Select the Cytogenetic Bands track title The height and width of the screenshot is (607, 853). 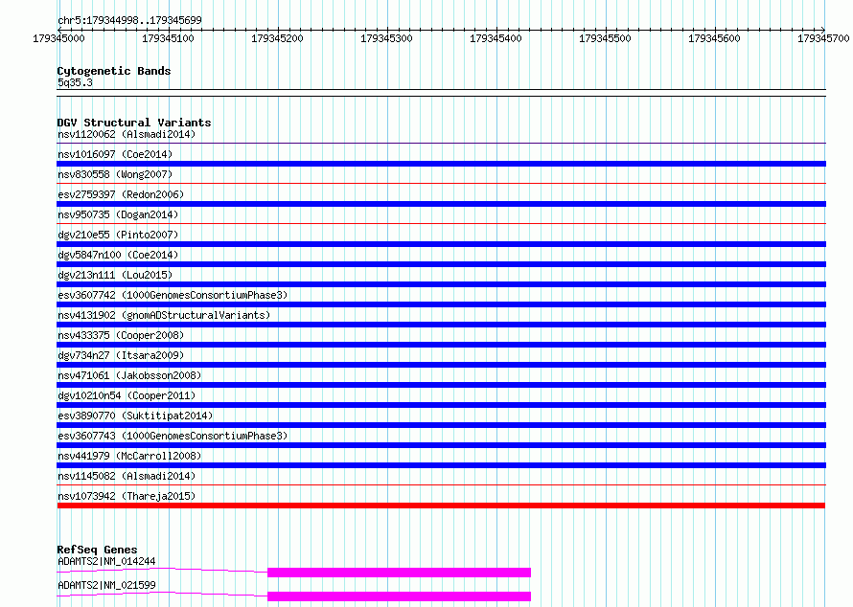tap(114, 71)
